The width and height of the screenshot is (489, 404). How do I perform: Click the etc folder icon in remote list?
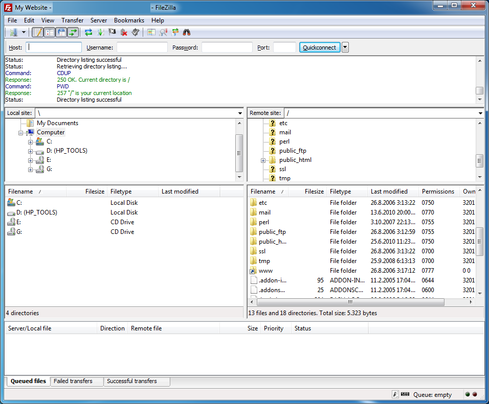253,202
